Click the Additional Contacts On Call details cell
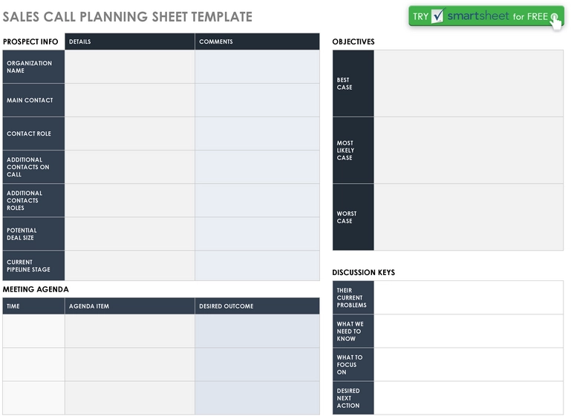 click(x=130, y=167)
